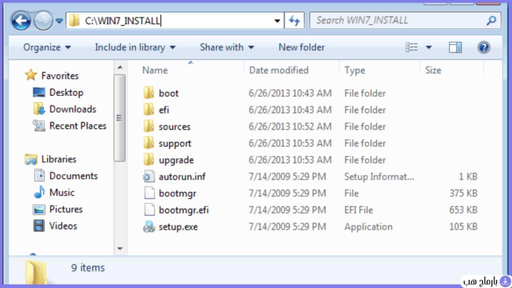Click the Setup Informat... type cell

[x=379, y=176]
